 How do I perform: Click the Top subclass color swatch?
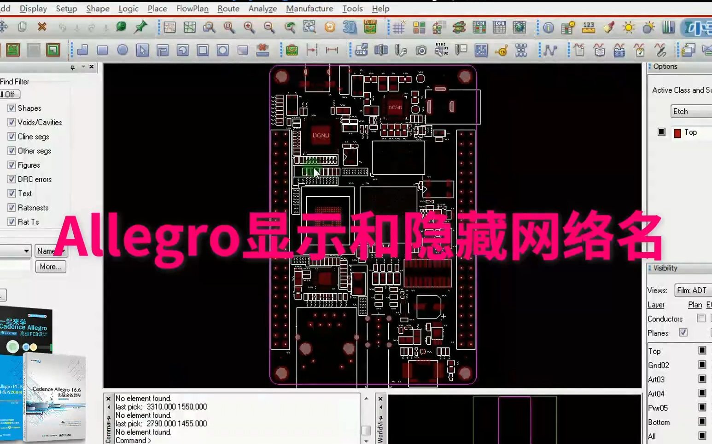point(677,132)
